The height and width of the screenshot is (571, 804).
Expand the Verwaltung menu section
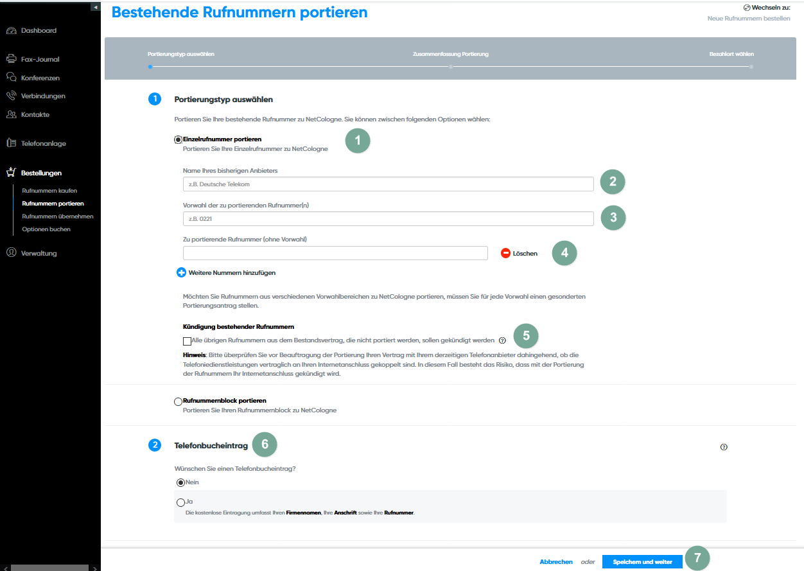39,253
